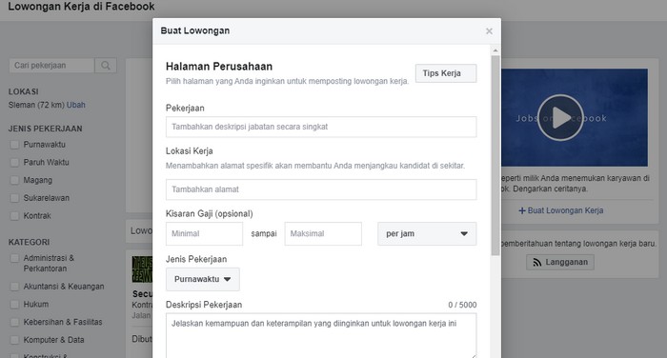Click the Tambahkan alamat field

(321, 189)
